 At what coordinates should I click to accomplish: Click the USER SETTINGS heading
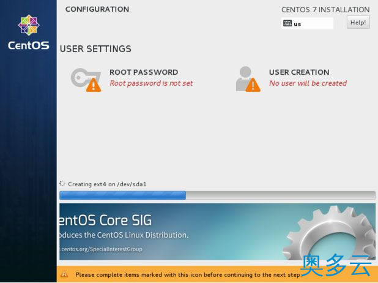tap(95, 49)
